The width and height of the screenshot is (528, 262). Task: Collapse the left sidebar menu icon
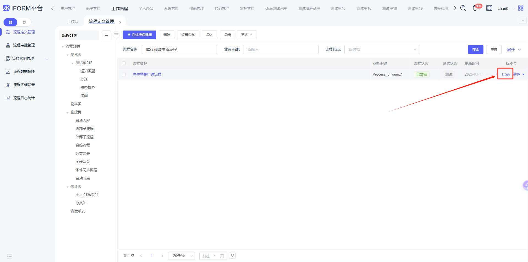(9, 257)
